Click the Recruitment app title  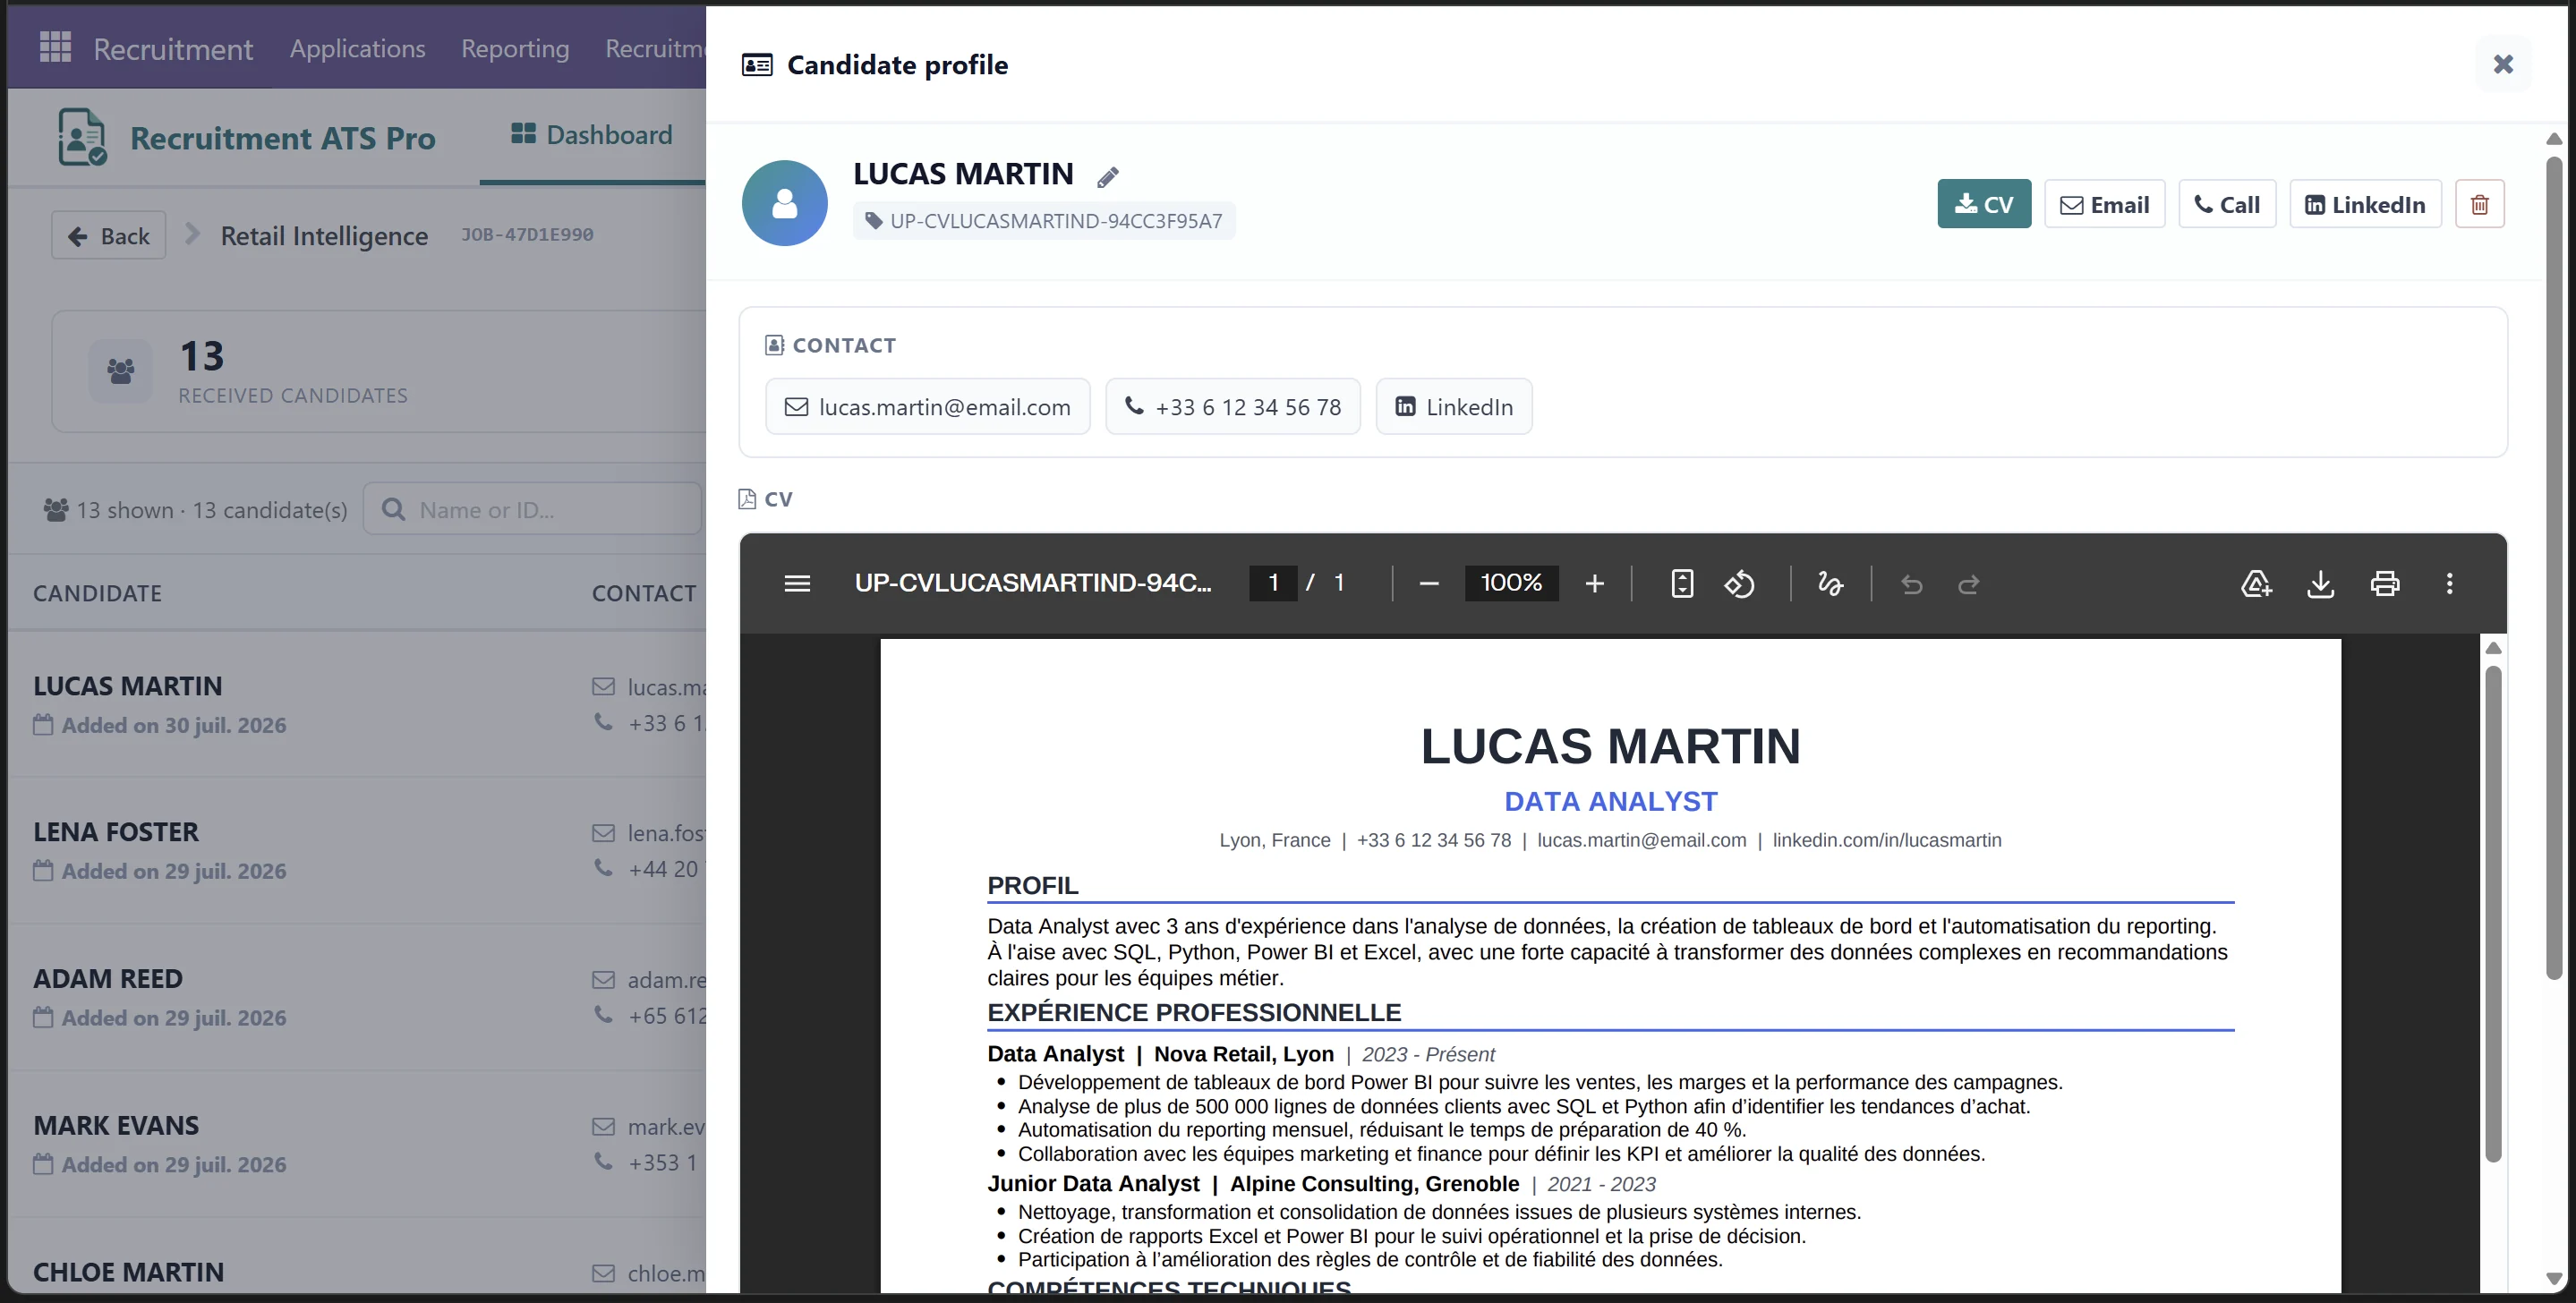tap(173, 48)
